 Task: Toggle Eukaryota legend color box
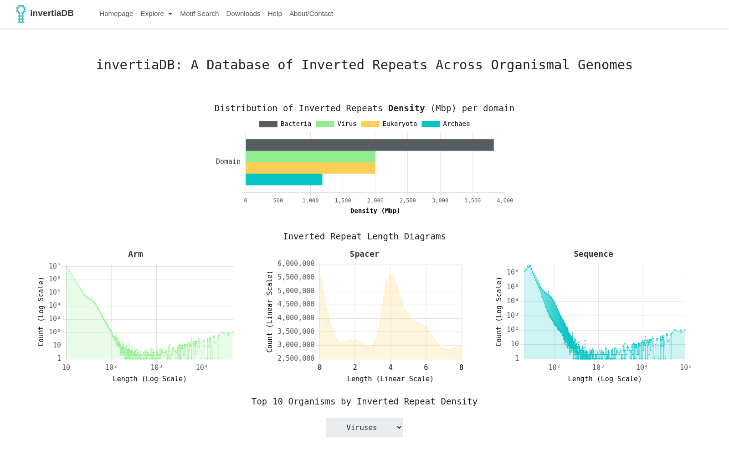click(x=370, y=124)
